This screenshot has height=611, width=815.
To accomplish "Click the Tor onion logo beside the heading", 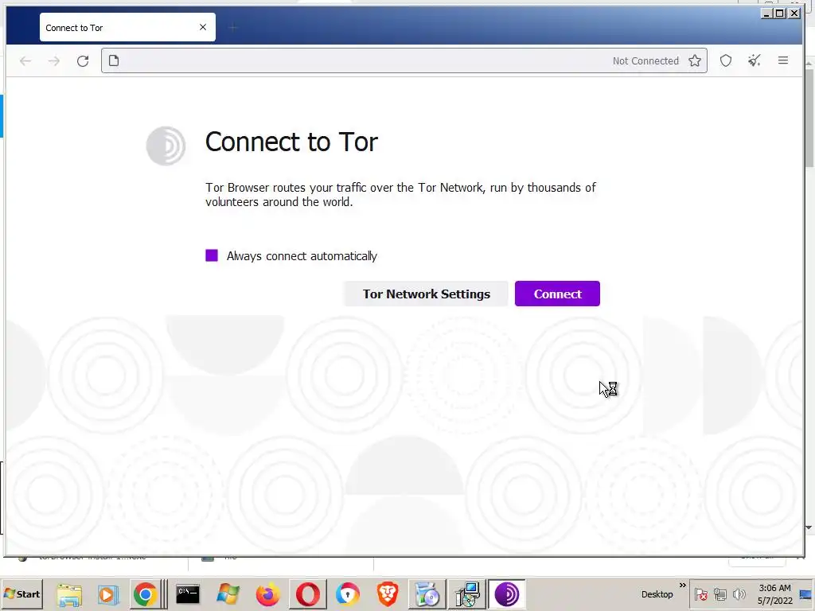I will pyautogui.click(x=166, y=146).
